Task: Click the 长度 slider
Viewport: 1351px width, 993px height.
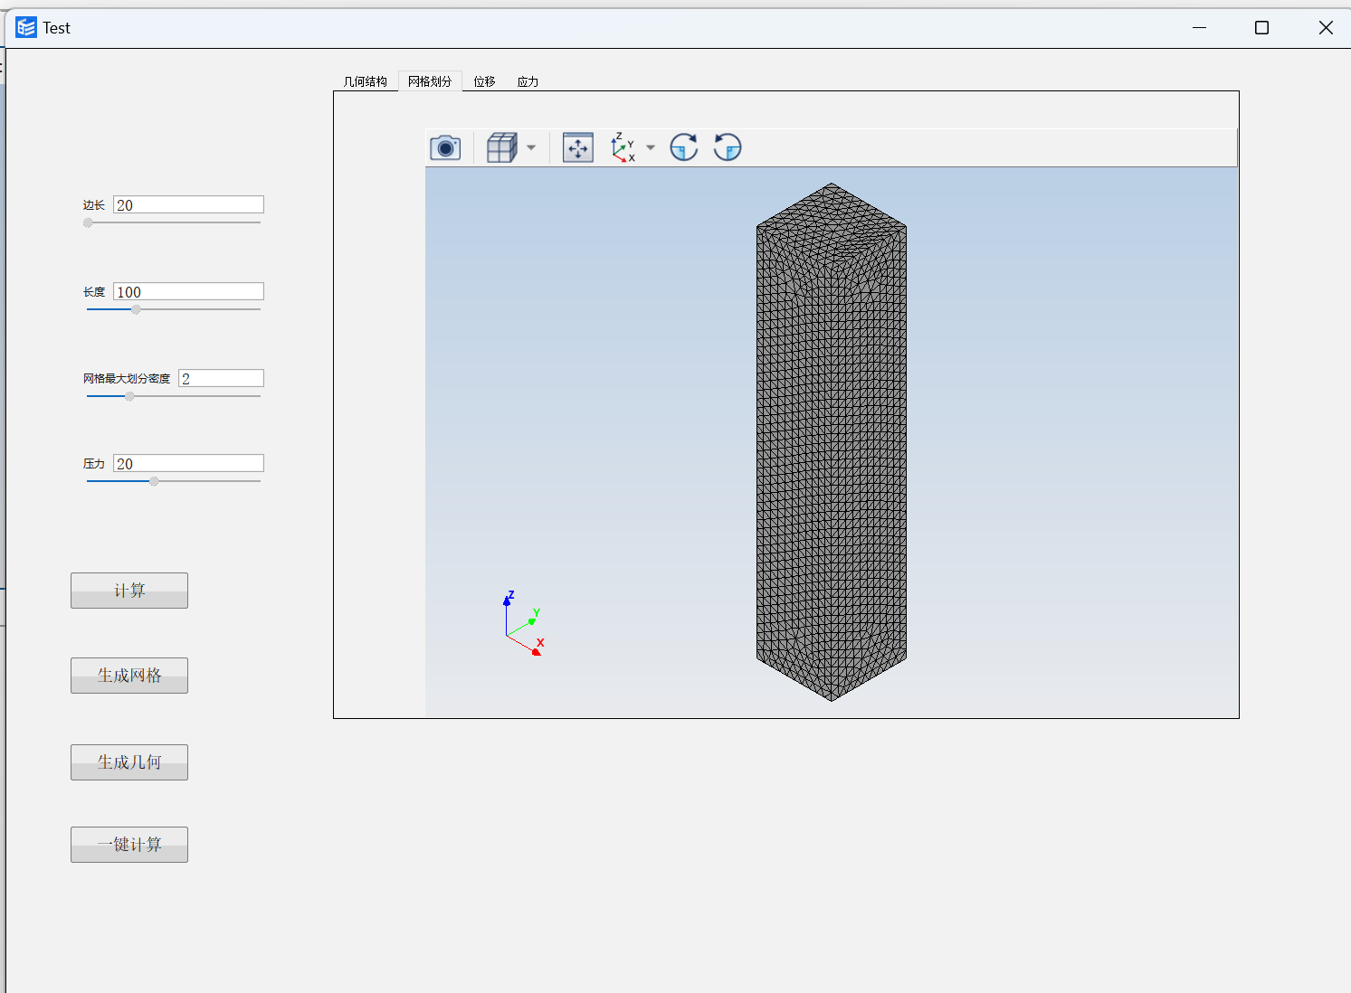Action: (174, 309)
